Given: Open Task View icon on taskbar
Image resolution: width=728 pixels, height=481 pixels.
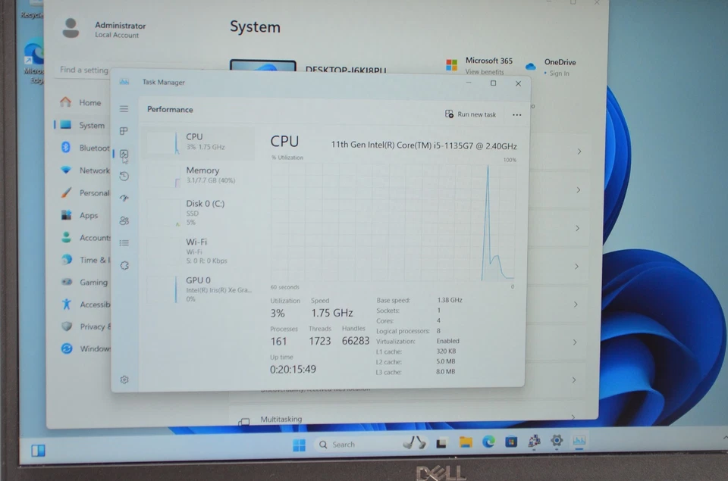Looking at the screenshot, I should 441,443.
